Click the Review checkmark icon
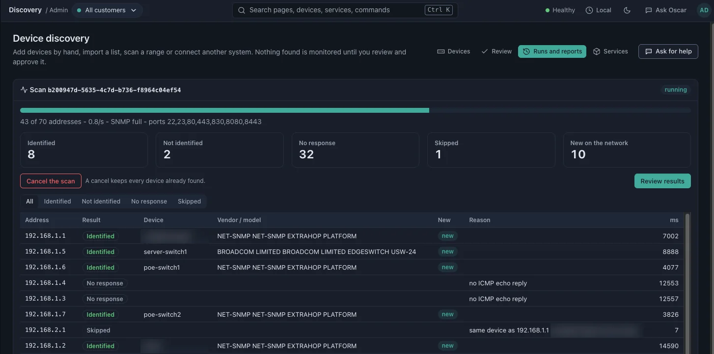Image resolution: width=714 pixels, height=354 pixels. pyautogui.click(x=485, y=51)
